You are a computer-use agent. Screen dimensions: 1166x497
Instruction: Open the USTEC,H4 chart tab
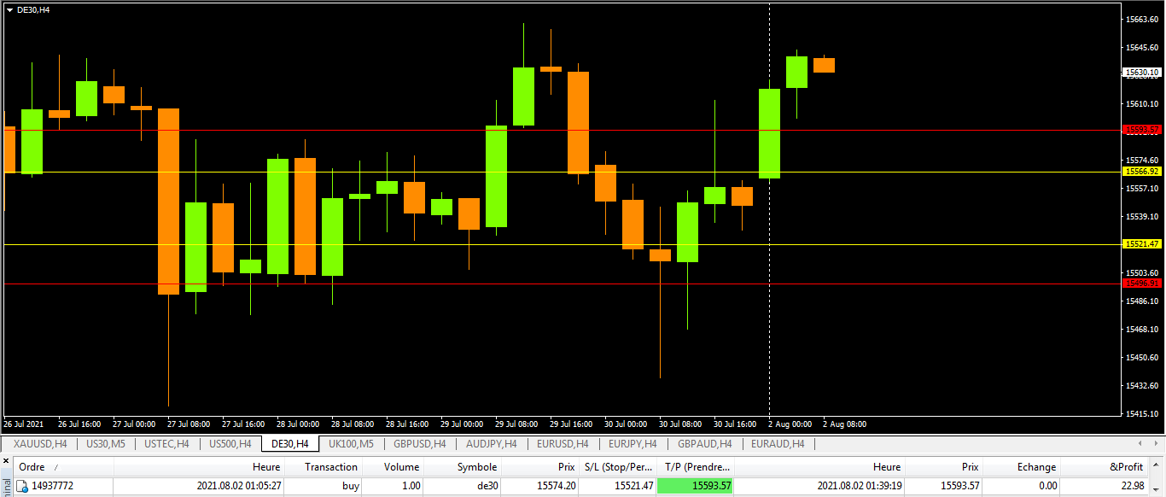pos(166,444)
